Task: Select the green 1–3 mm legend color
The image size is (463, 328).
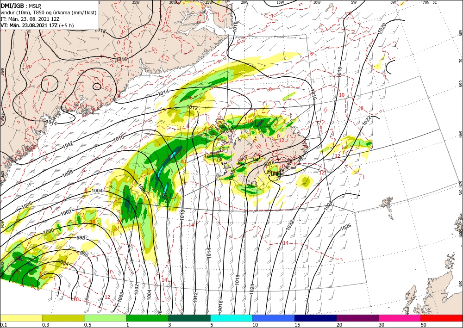Action: [147, 318]
